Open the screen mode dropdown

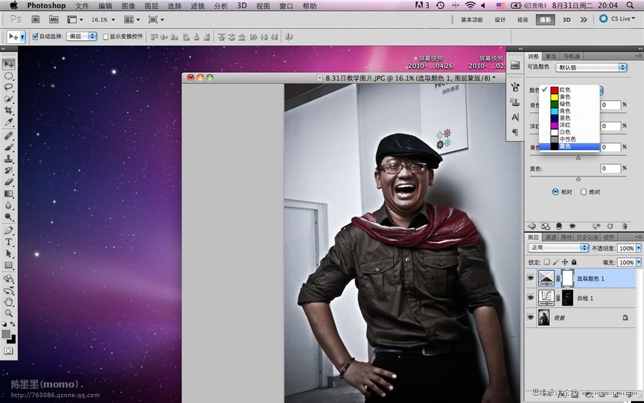pos(156,19)
